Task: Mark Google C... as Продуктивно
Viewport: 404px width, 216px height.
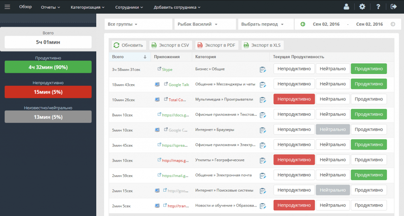Action: 369,129
